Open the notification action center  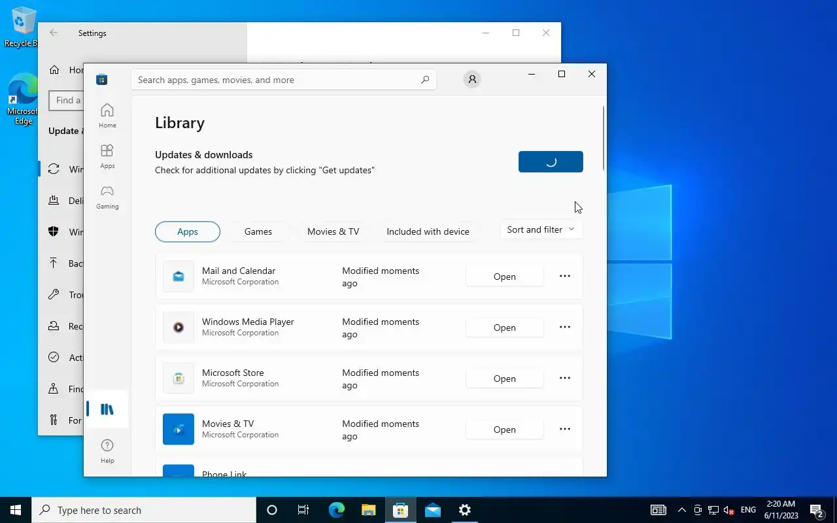817,510
